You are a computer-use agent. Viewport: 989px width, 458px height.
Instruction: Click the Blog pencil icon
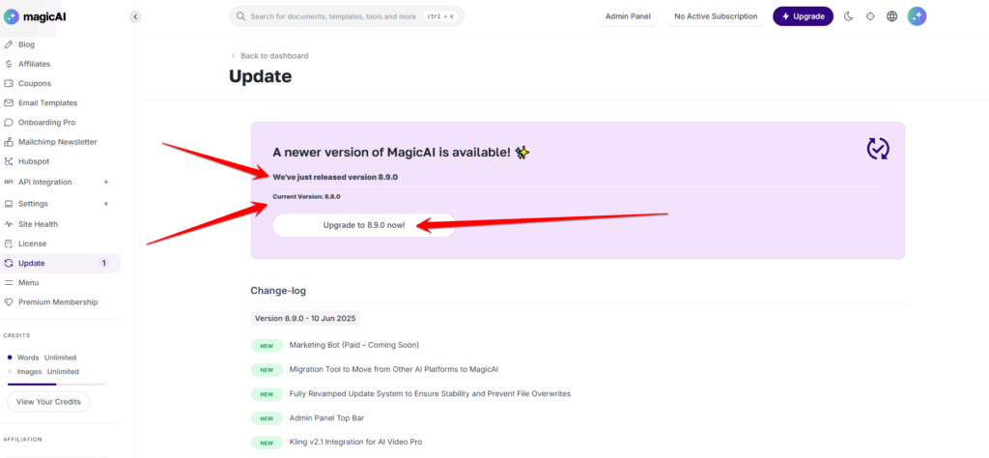(8, 44)
